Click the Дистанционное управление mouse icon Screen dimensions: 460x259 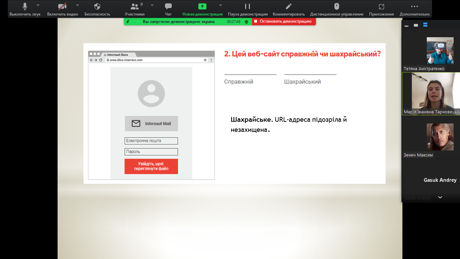336,9
